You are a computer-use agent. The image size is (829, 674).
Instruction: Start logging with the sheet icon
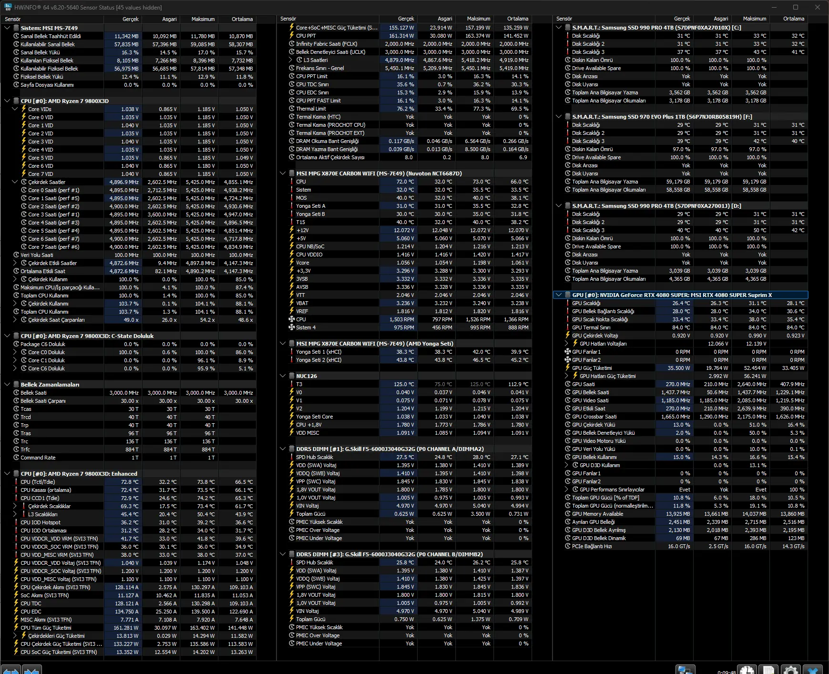click(768, 670)
